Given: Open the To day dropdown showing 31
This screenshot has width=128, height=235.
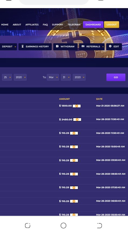Looking at the screenshot, I should [x=66, y=77].
